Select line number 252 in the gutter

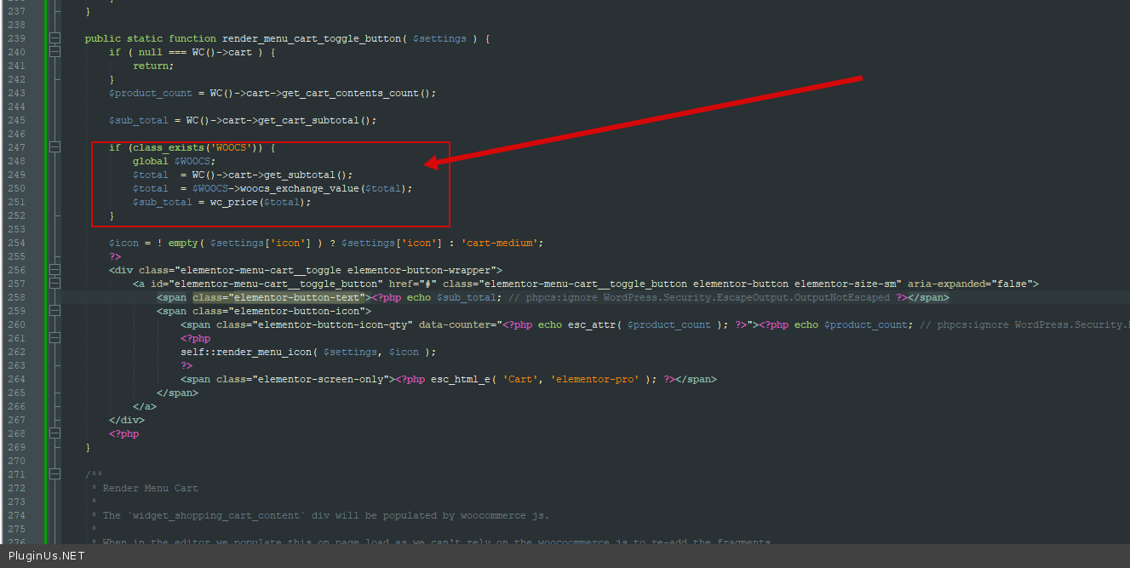click(x=16, y=215)
